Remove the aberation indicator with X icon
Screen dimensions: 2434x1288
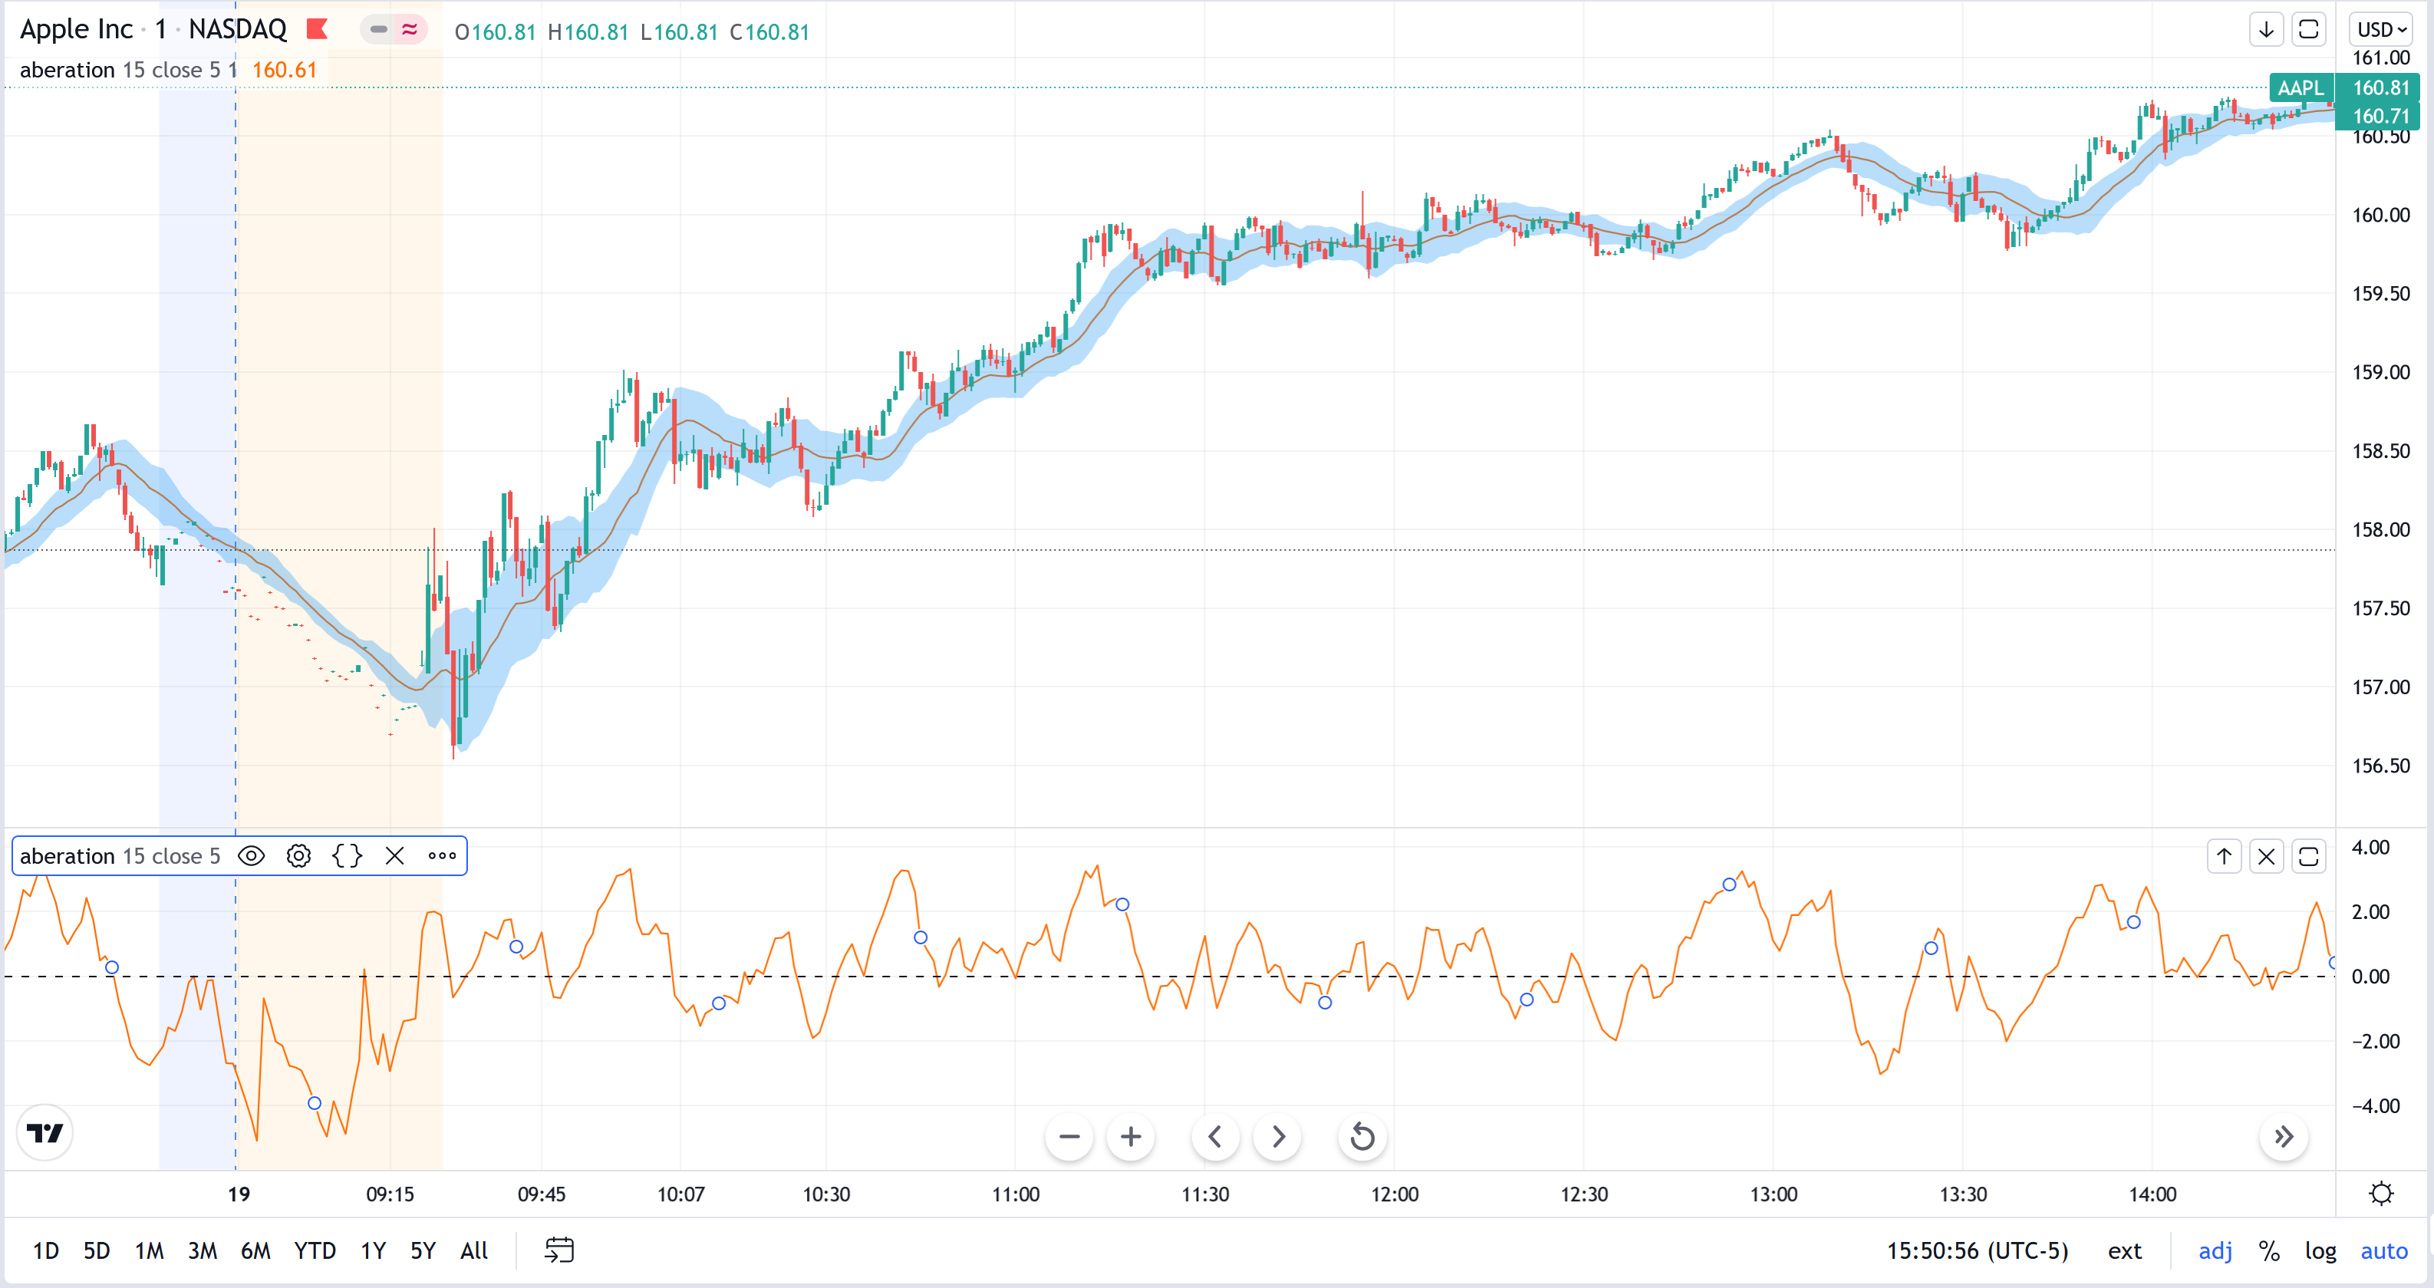[x=395, y=856]
